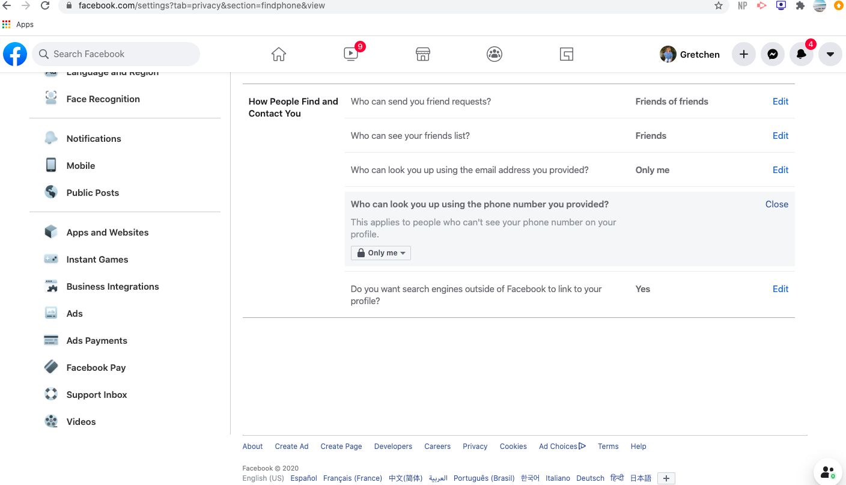Switch language to Español

tap(303, 478)
